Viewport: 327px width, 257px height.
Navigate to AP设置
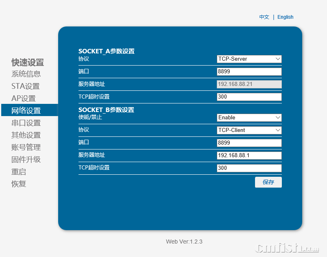(23, 99)
